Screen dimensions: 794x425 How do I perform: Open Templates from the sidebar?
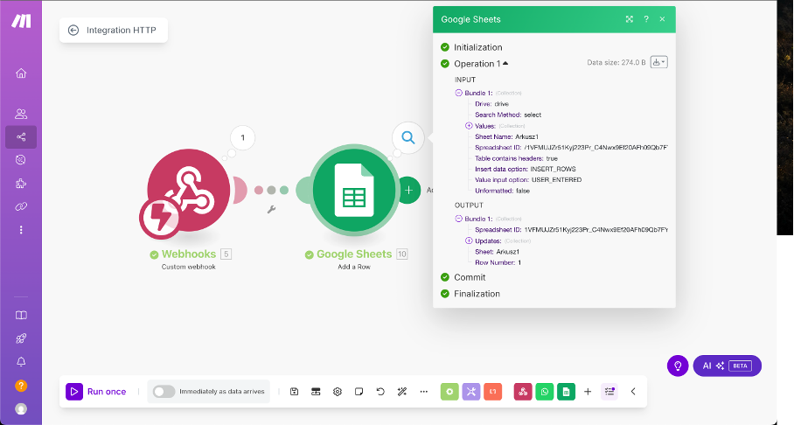(x=21, y=160)
